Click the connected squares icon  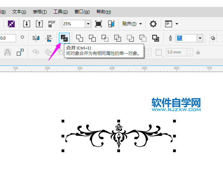20,52
